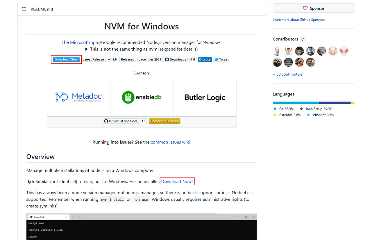Open the Download Now! link in the Overview

[x=177, y=181]
